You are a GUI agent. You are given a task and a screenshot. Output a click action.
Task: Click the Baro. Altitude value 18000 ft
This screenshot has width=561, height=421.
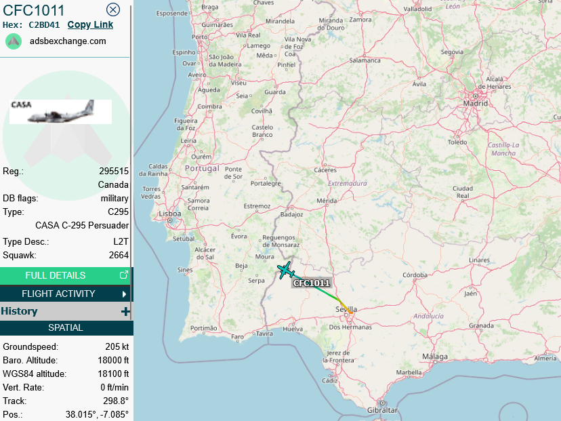pyautogui.click(x=113, y=361)
